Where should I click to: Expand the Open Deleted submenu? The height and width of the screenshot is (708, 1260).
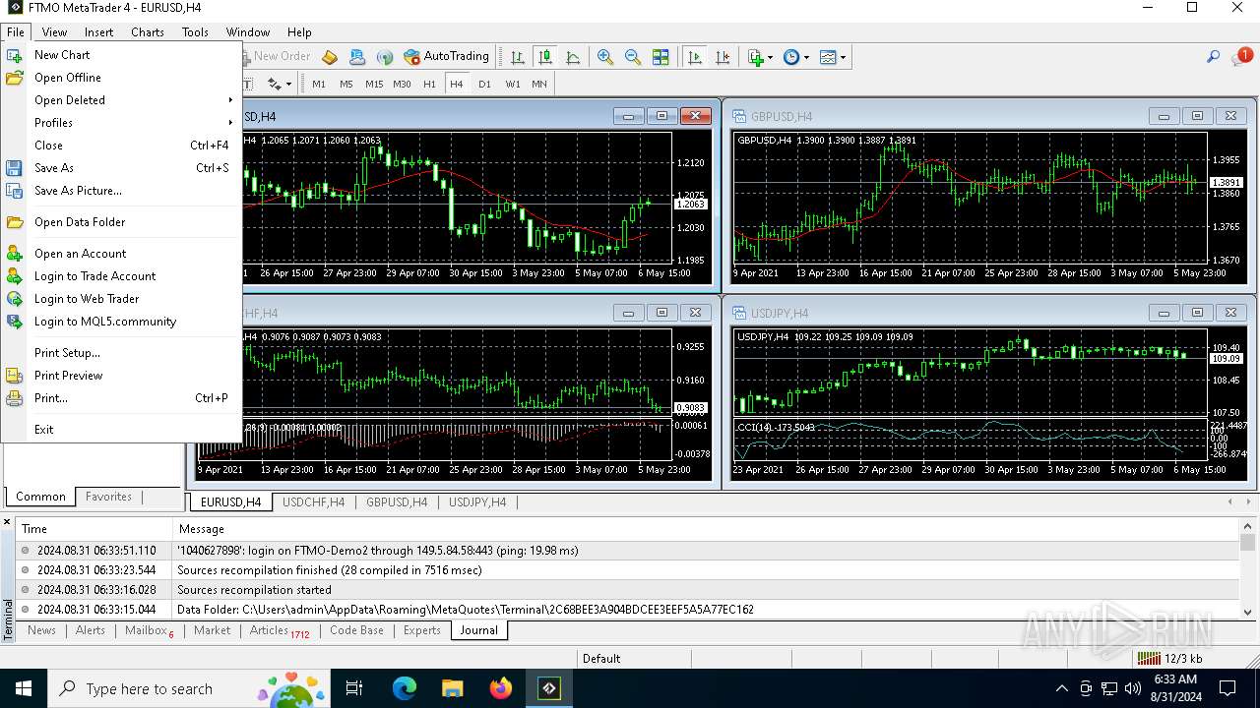pos(121,100)
